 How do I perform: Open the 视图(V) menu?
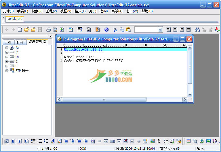(x=66, y=11)
